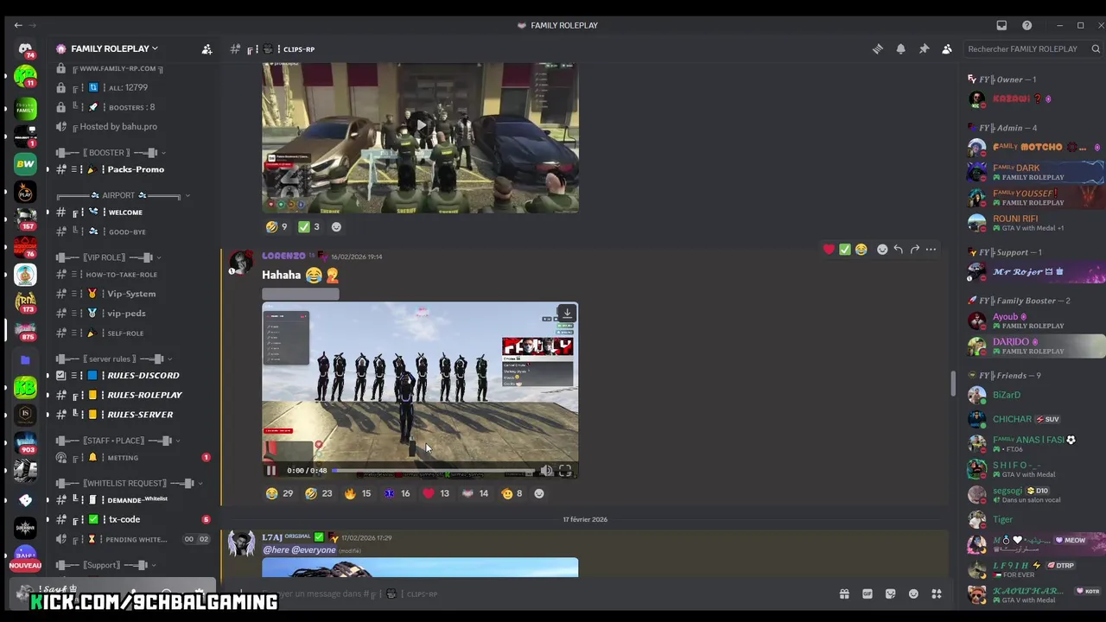Viewport: 1106px width, 622px height.
Task: Reply to Lorenzo's message using reply arrow
Action: click(899, 250)
